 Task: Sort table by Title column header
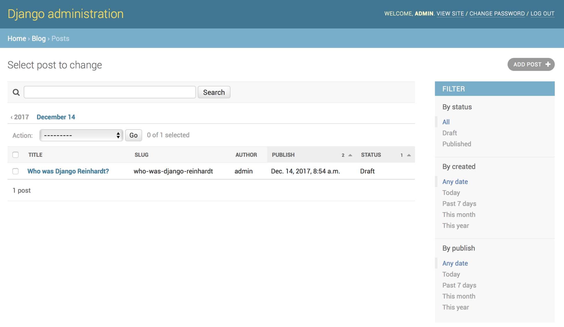tap(35, 155)
